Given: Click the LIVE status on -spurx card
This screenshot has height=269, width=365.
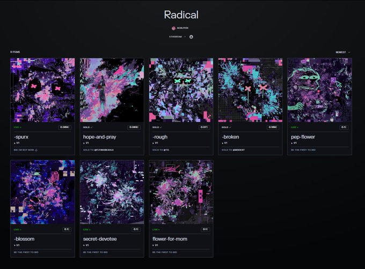Looking at the screenshot, I should (18, 128).
